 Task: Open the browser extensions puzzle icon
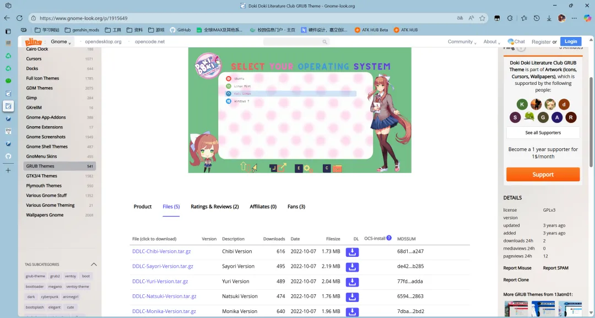[510, 18]
